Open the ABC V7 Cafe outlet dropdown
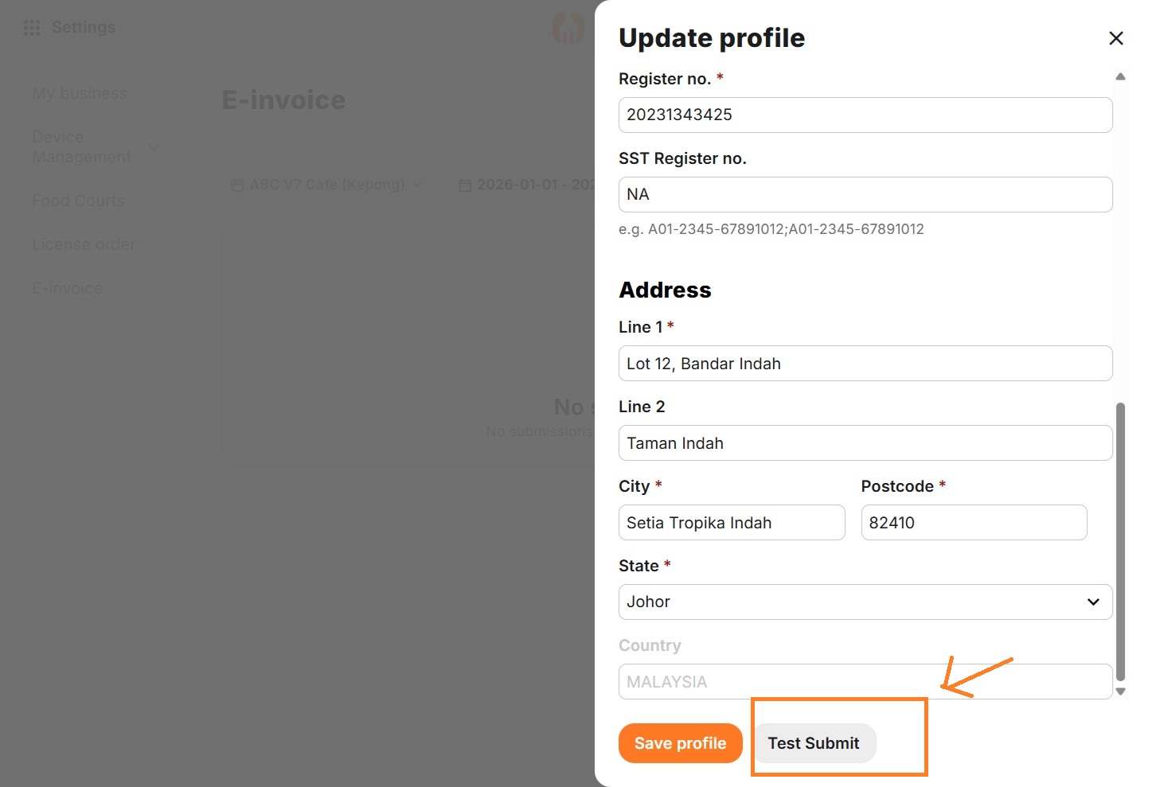Image resolution: width=1152 pixels, height=787 pixels. pyautogui.click(x=326, y=185)
